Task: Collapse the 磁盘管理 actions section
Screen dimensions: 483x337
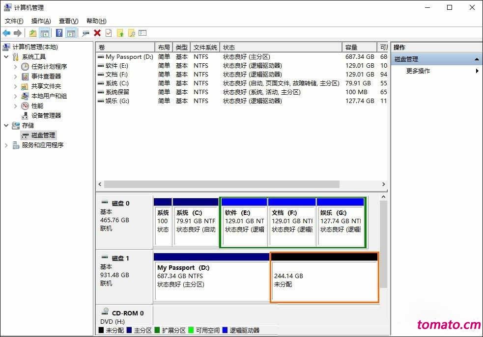Action: pos(477,59)
